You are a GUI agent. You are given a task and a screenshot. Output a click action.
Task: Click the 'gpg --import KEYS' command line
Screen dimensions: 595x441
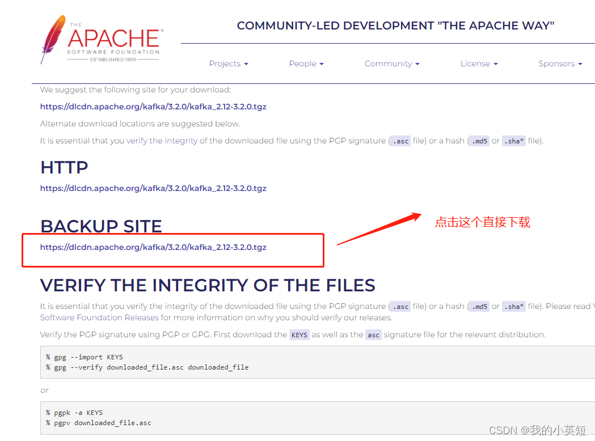(x=85, y=357)
